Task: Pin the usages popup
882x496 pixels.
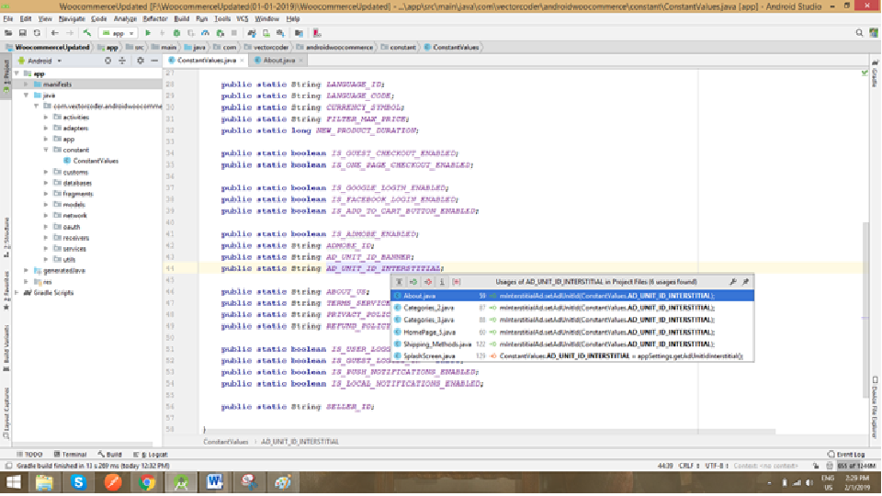Action: [x=746, y=282]
